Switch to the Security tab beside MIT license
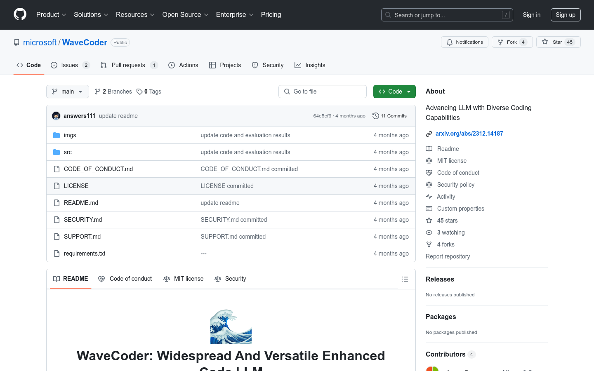The width and height of the screenshot is (594, 371). (230, 279)
